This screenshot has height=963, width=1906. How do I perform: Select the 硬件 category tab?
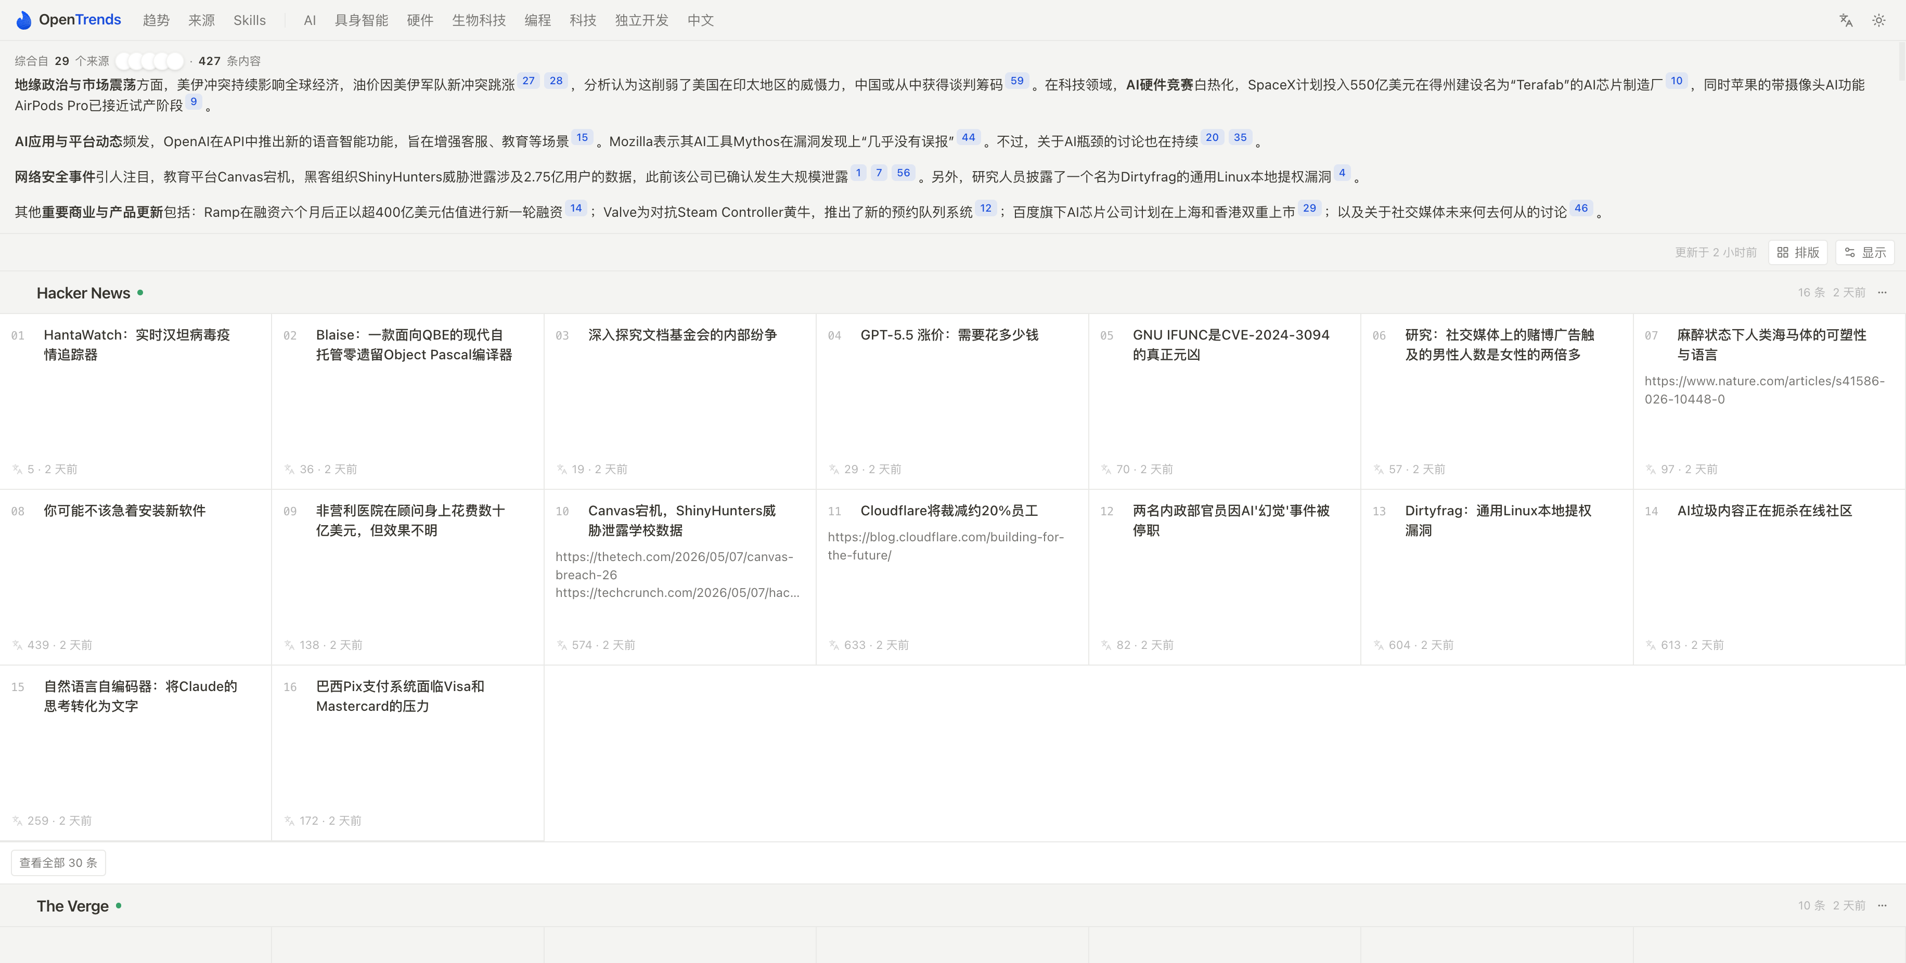pyautogui.click(x=420, y=20)
